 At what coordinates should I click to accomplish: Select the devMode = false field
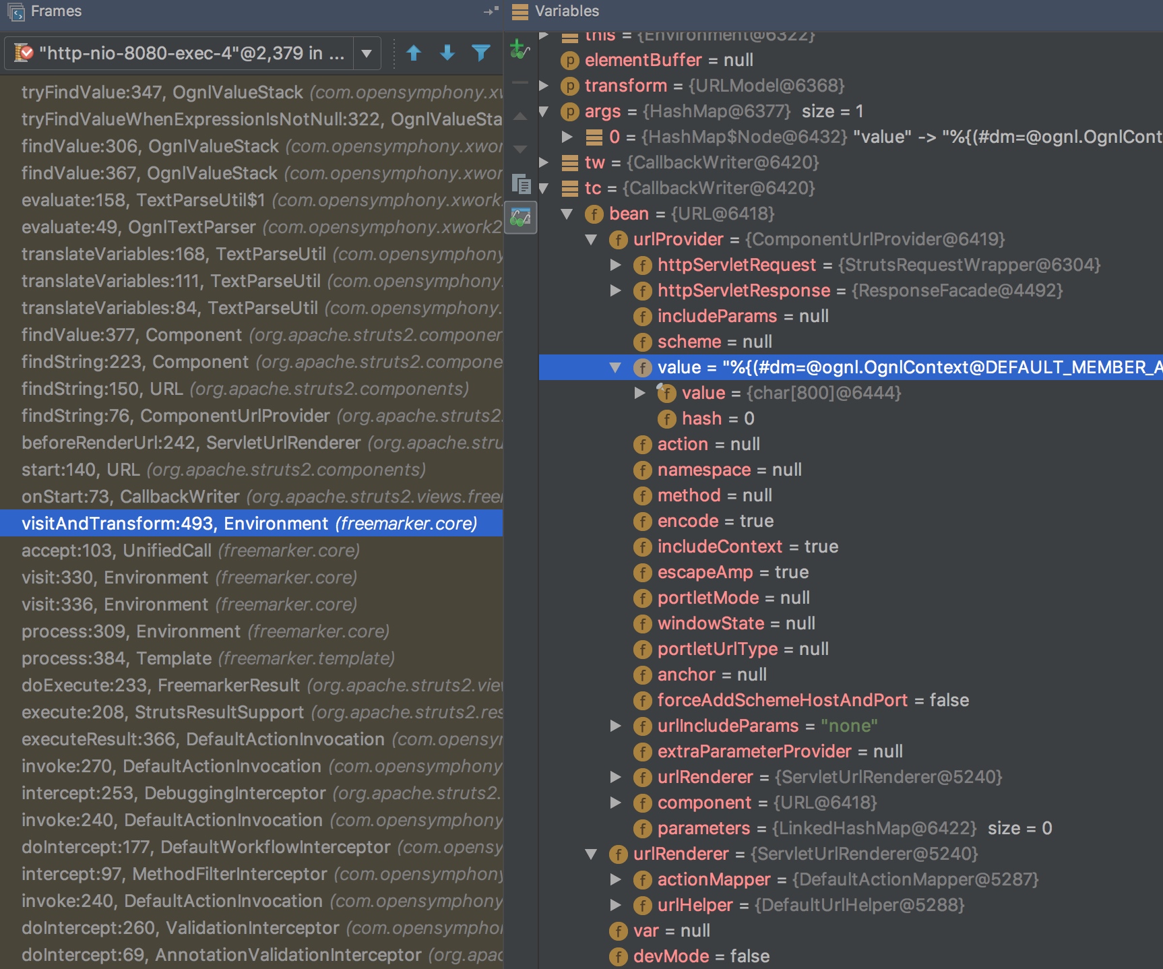[850, 956]
